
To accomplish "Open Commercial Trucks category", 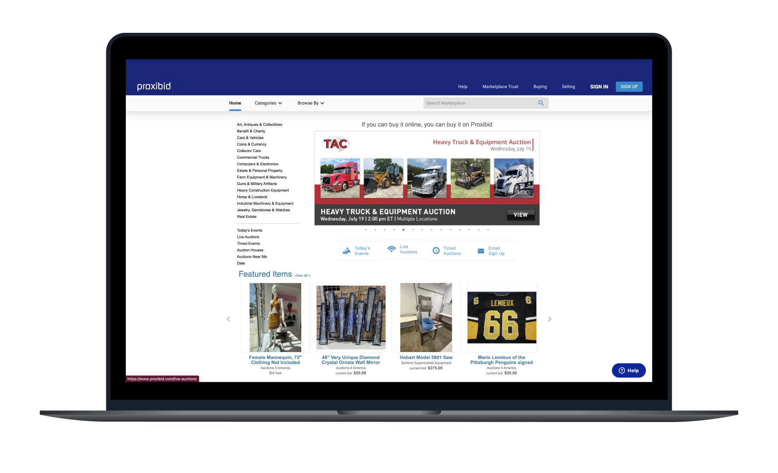I will [x=253, y=157].
